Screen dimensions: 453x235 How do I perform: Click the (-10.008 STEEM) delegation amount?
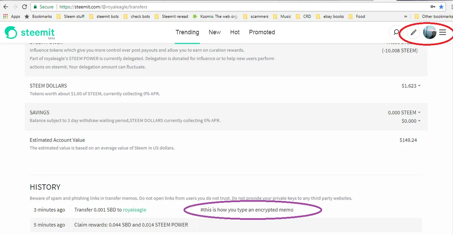[400, 51]
